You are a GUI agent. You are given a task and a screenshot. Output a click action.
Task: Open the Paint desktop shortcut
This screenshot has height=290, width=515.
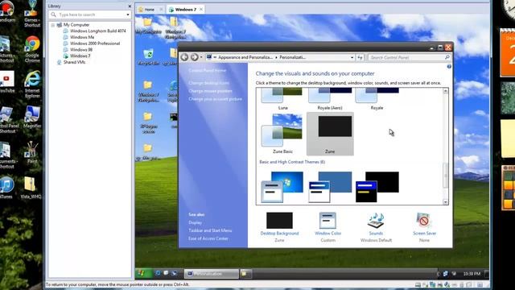(x=32, y=152)
